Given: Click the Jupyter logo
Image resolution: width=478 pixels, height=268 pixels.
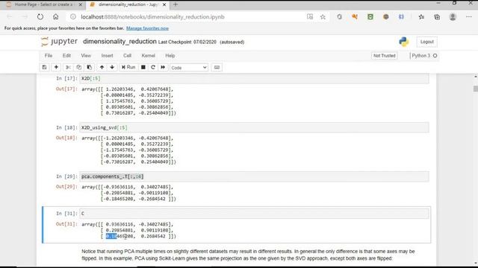Looking at the screenshot, I should click(x=59, y=42).
